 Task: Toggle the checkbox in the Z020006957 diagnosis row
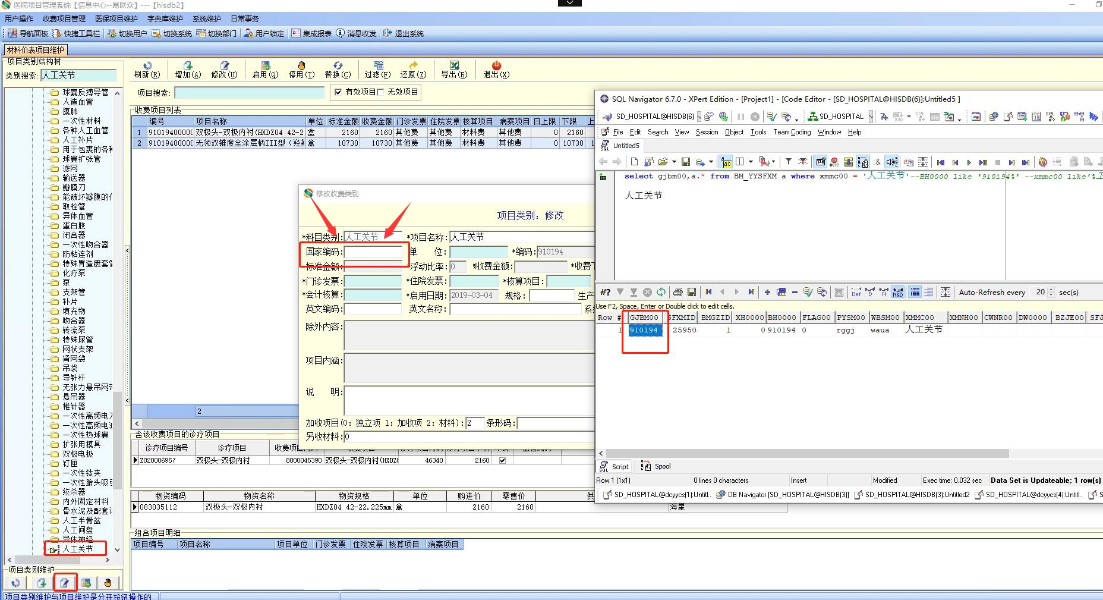point(502,460)
